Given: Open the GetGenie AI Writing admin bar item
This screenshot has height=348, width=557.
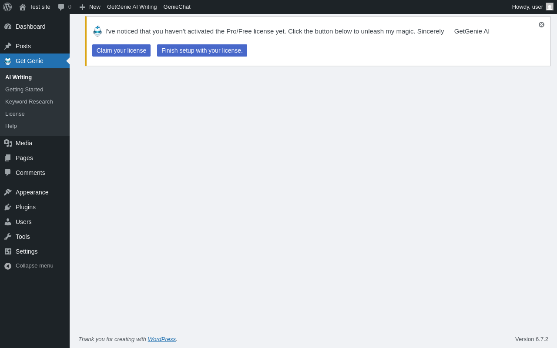Looking at the screenshot, I should [x=132, y=7].
